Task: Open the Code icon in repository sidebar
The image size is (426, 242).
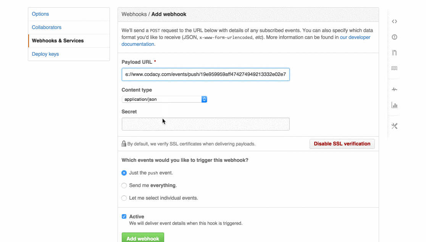Action: coord(394,22)
